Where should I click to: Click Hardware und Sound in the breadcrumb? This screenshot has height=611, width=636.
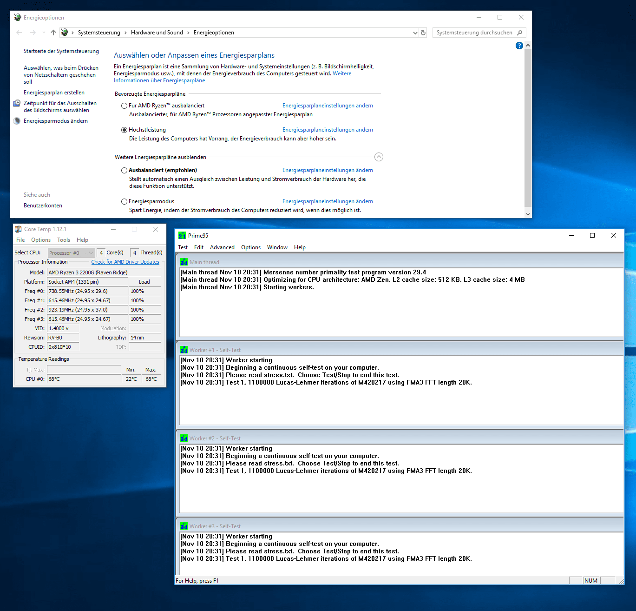coord(157,33)
